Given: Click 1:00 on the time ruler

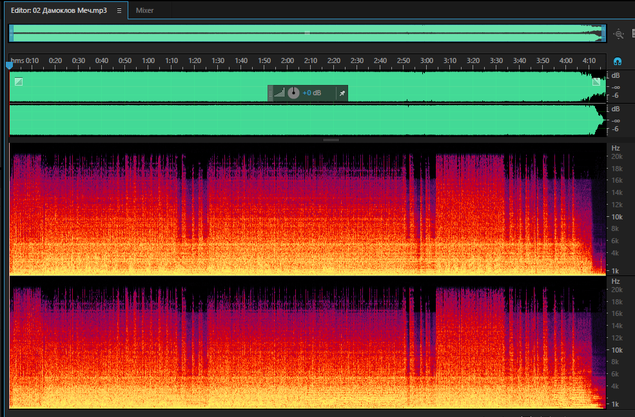Looking at the screenshot, I should coord(148,60).
